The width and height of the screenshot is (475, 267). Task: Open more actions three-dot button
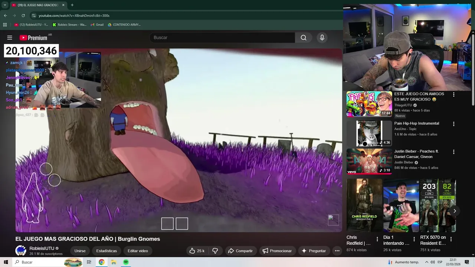coord(337,251)
